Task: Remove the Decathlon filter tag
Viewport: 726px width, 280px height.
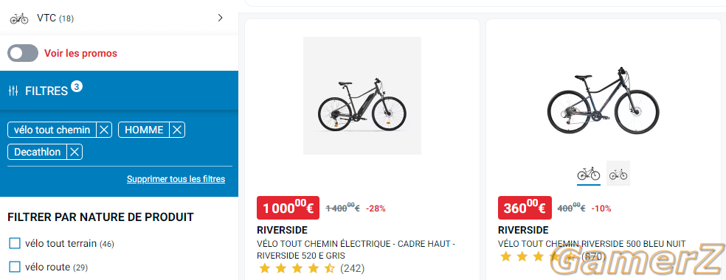Action: click(75, 152)
